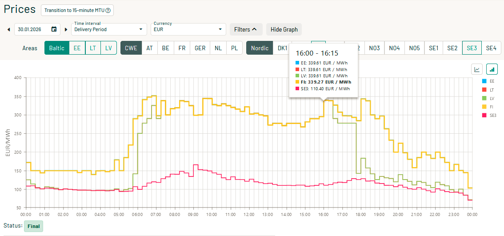Select the SE4 area
Image resolution: width=504 pixels, height=236 pixels.
click(x=491, y=48)
